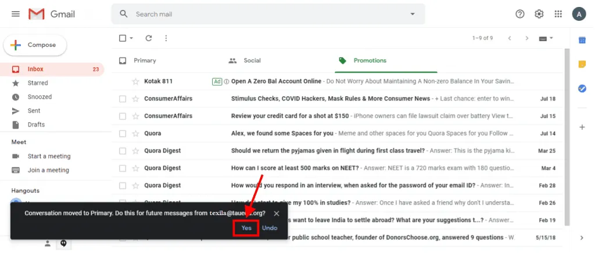This screenshot has width=595, height=258.
Task: Open Hangouts contacts person icon
Action: (x=48, y=244)
